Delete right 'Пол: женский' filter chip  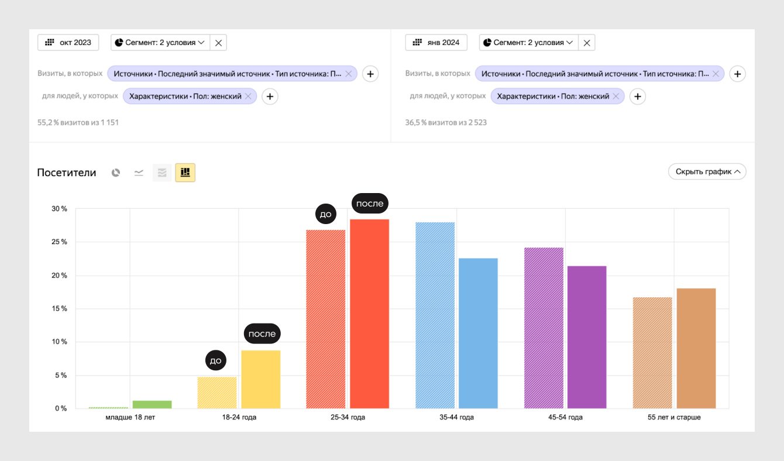615,97
